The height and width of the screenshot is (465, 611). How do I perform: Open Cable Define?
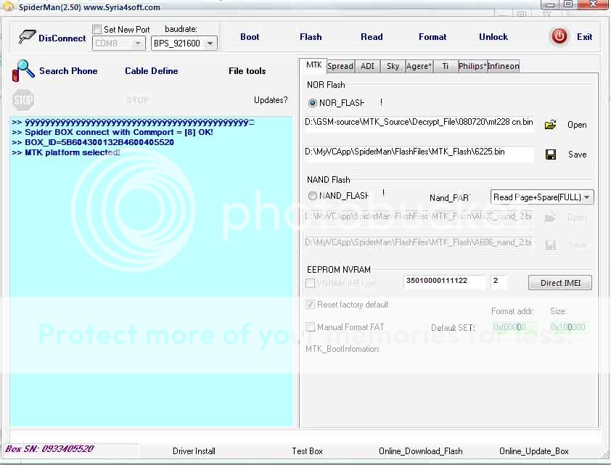click(152, 71)
